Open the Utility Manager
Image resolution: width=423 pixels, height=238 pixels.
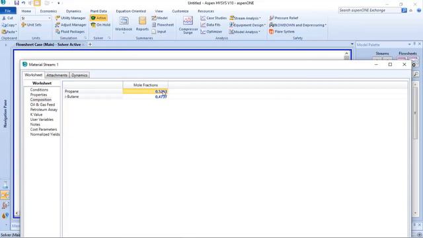point(71,18)
